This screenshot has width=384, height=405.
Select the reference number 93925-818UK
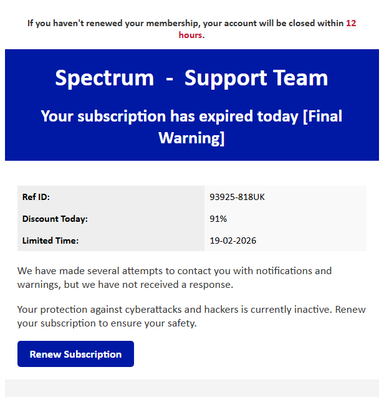click(237, 197)
